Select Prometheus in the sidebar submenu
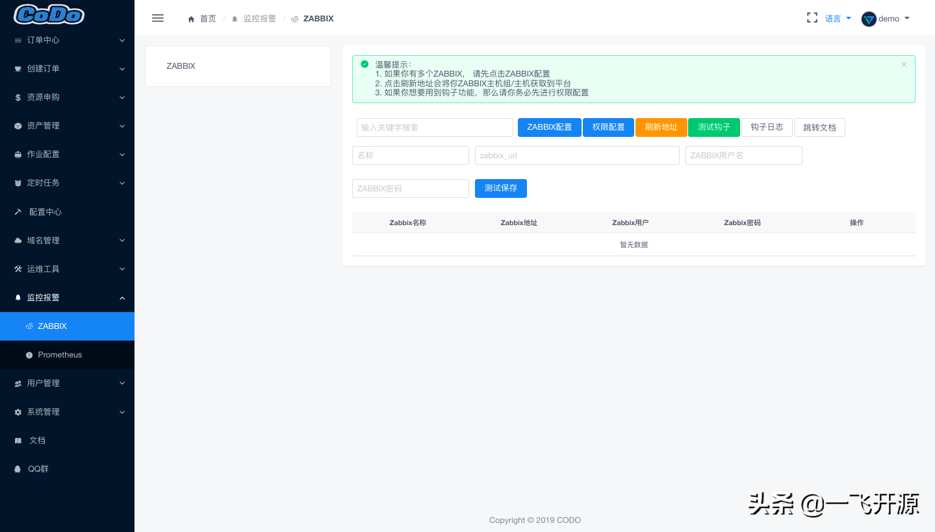Viewport: 935px width, 532px height. 67,355
